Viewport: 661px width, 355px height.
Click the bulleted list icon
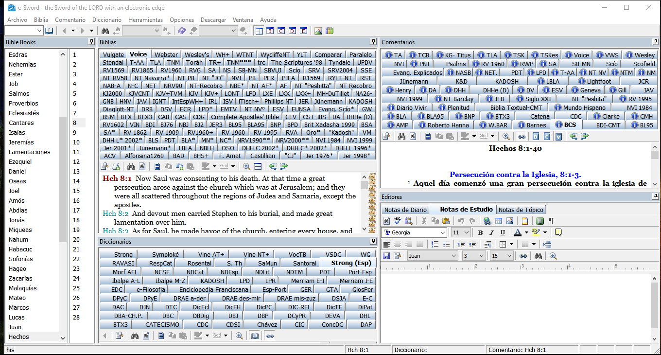click(446, 244)
